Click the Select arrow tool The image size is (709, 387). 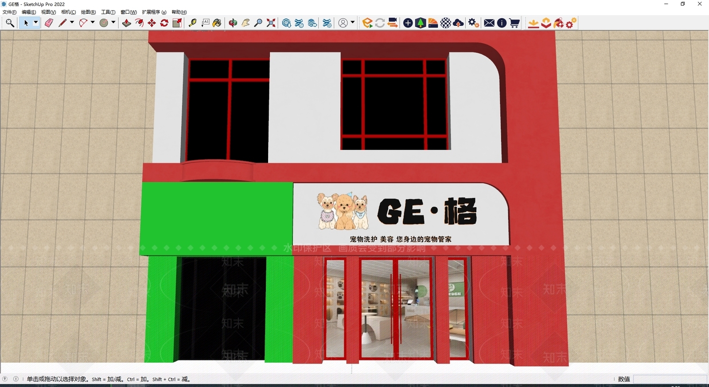click(26, 23)
